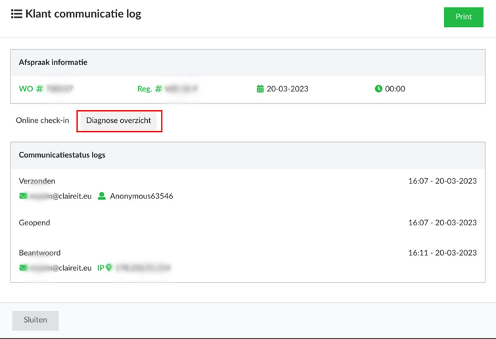Image resolution: width=496 pixels, height=339 pixels.
Task: Switch to the Online check-in tab
Action: tap(42, 120)
